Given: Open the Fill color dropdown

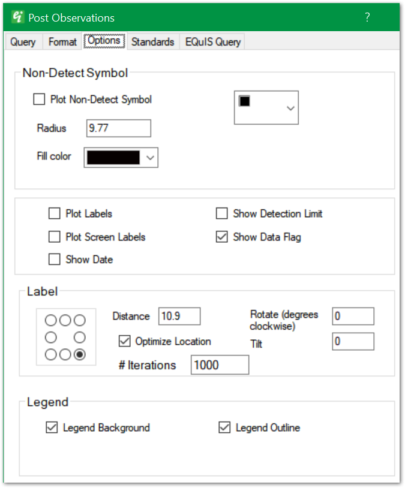Looking at the screenshot, I should (x=151, y=158).
